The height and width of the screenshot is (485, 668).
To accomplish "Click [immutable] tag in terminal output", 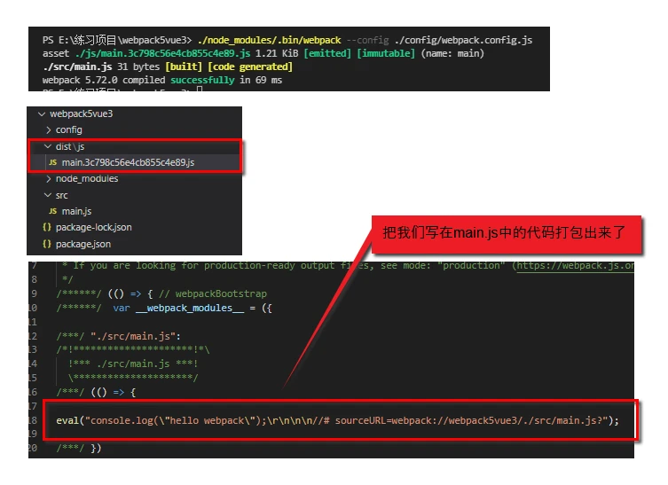I will pyautogui.click(x=386, y=54).
